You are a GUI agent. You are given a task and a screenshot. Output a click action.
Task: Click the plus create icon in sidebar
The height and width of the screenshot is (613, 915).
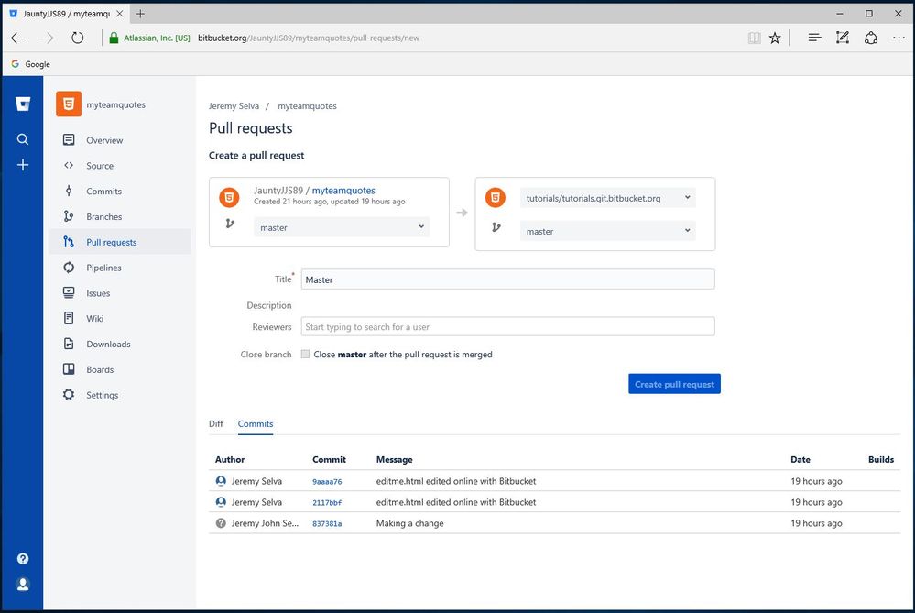(x=23, y=165)
